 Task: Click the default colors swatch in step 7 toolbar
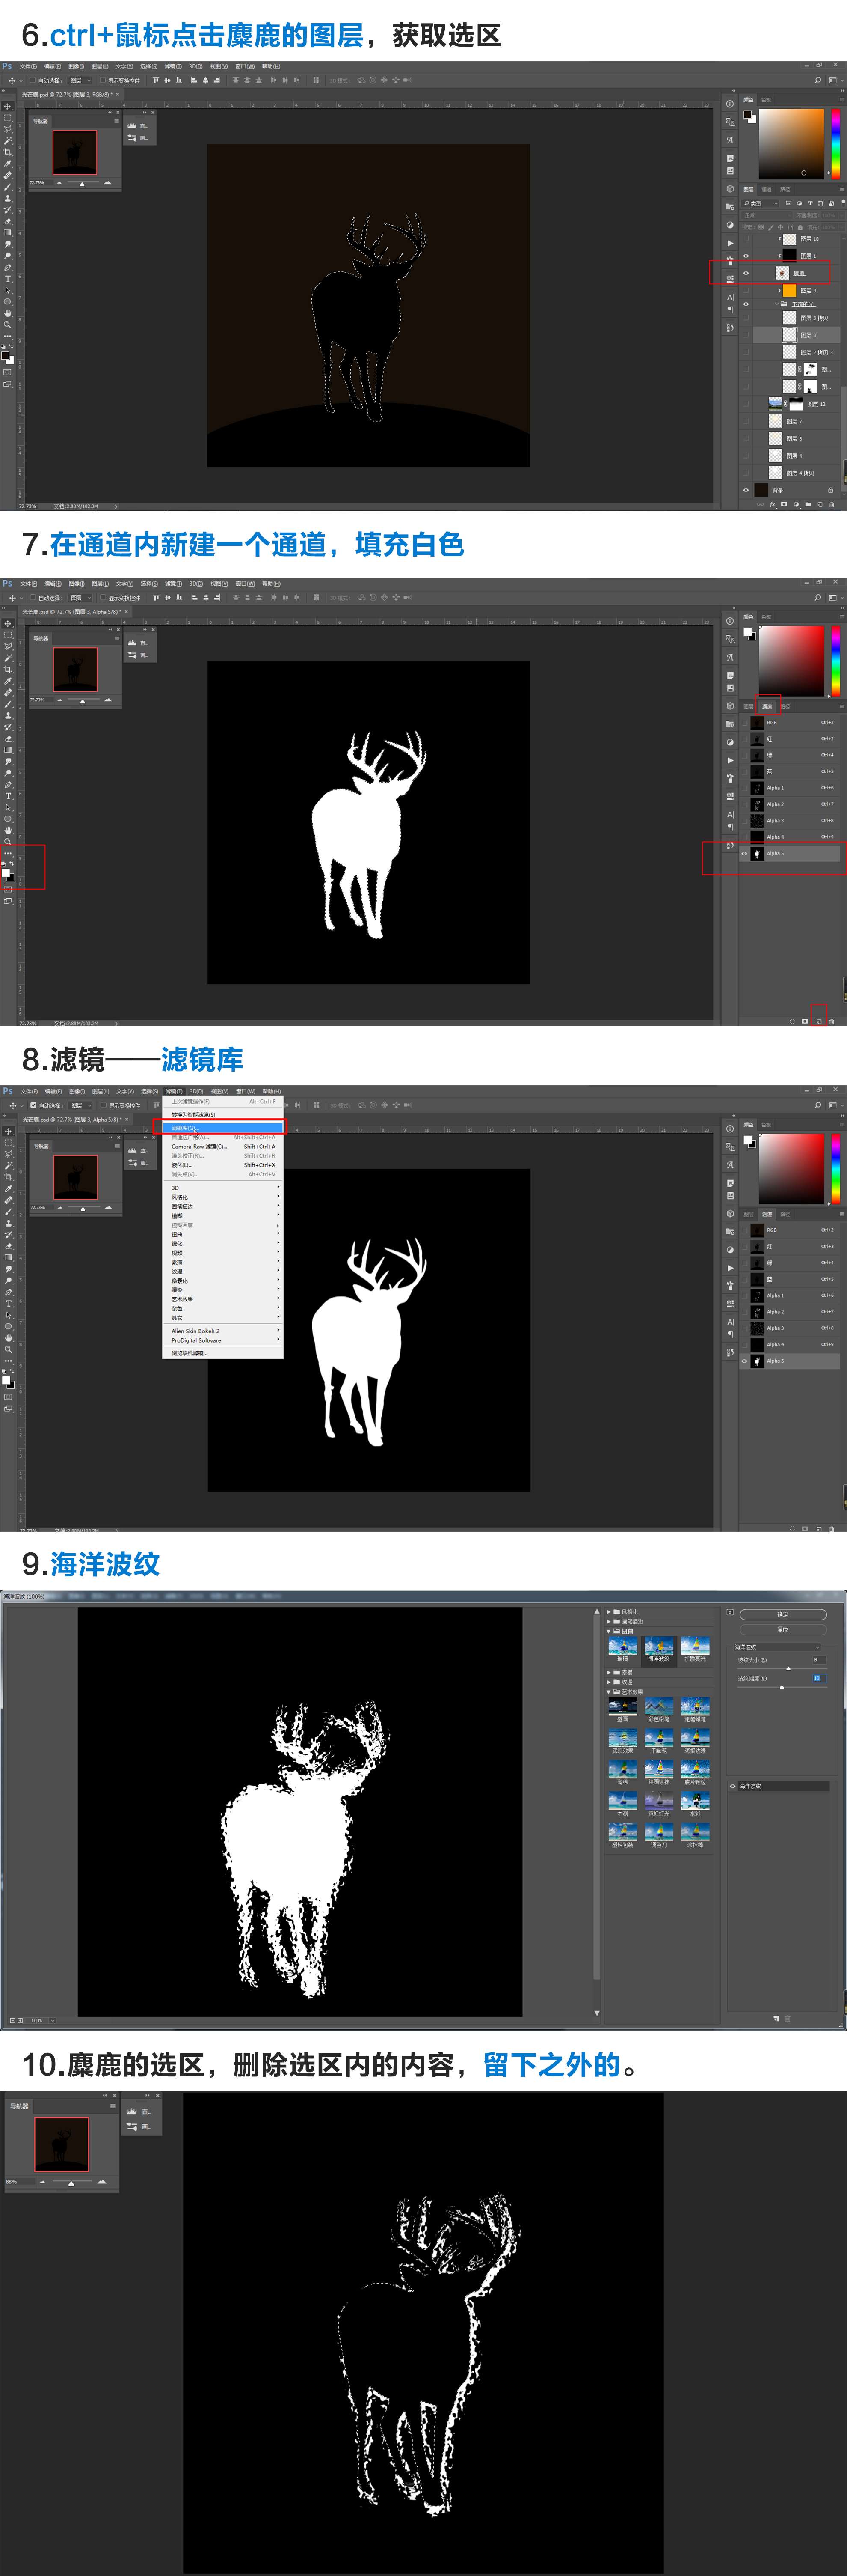point(4,863)
